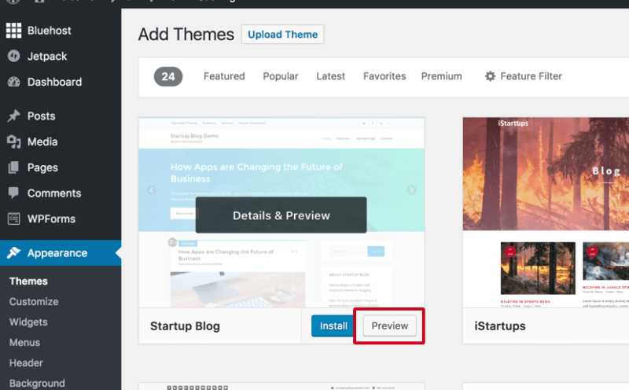The width and height of the screenshot is (629, 390).
Task: Click the Add Themes page heading
Action: (x=186, y=35)
